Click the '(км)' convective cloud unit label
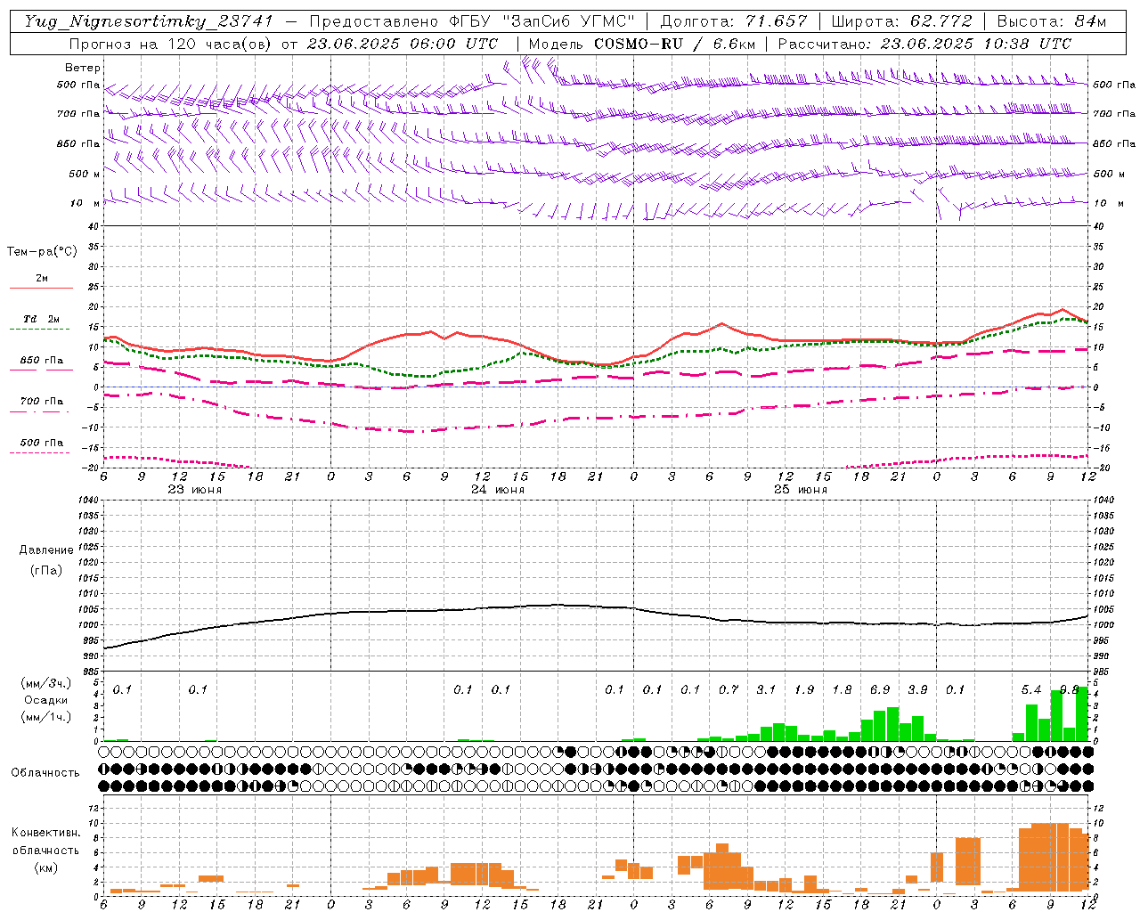Viewport: 1140px width, 912px height. click(45, 867)
